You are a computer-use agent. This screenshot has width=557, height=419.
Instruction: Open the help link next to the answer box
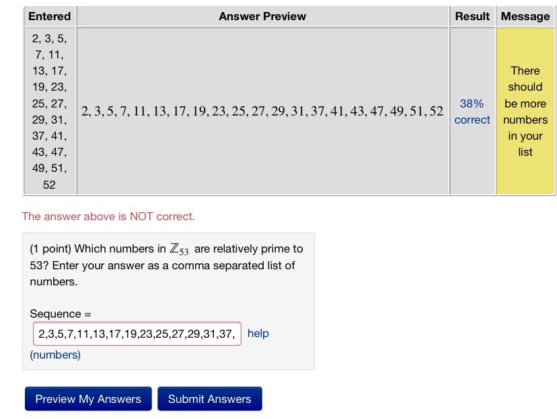259,333
